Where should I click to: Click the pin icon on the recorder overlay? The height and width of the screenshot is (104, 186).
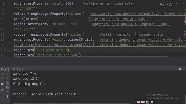(135, 101)
